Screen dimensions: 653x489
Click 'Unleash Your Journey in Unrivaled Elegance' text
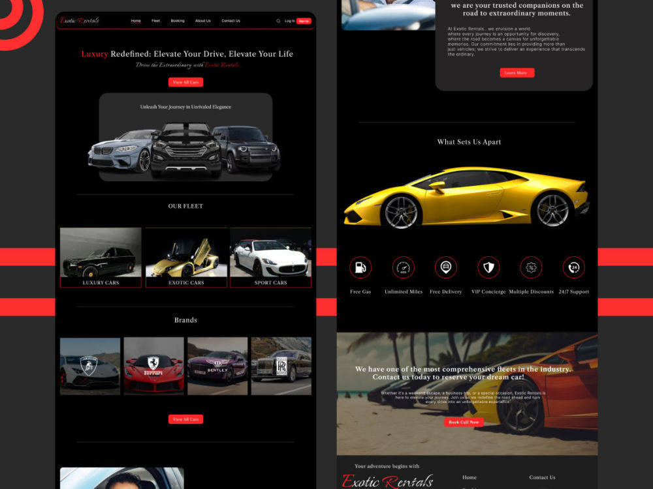click(x=185, y=107)
